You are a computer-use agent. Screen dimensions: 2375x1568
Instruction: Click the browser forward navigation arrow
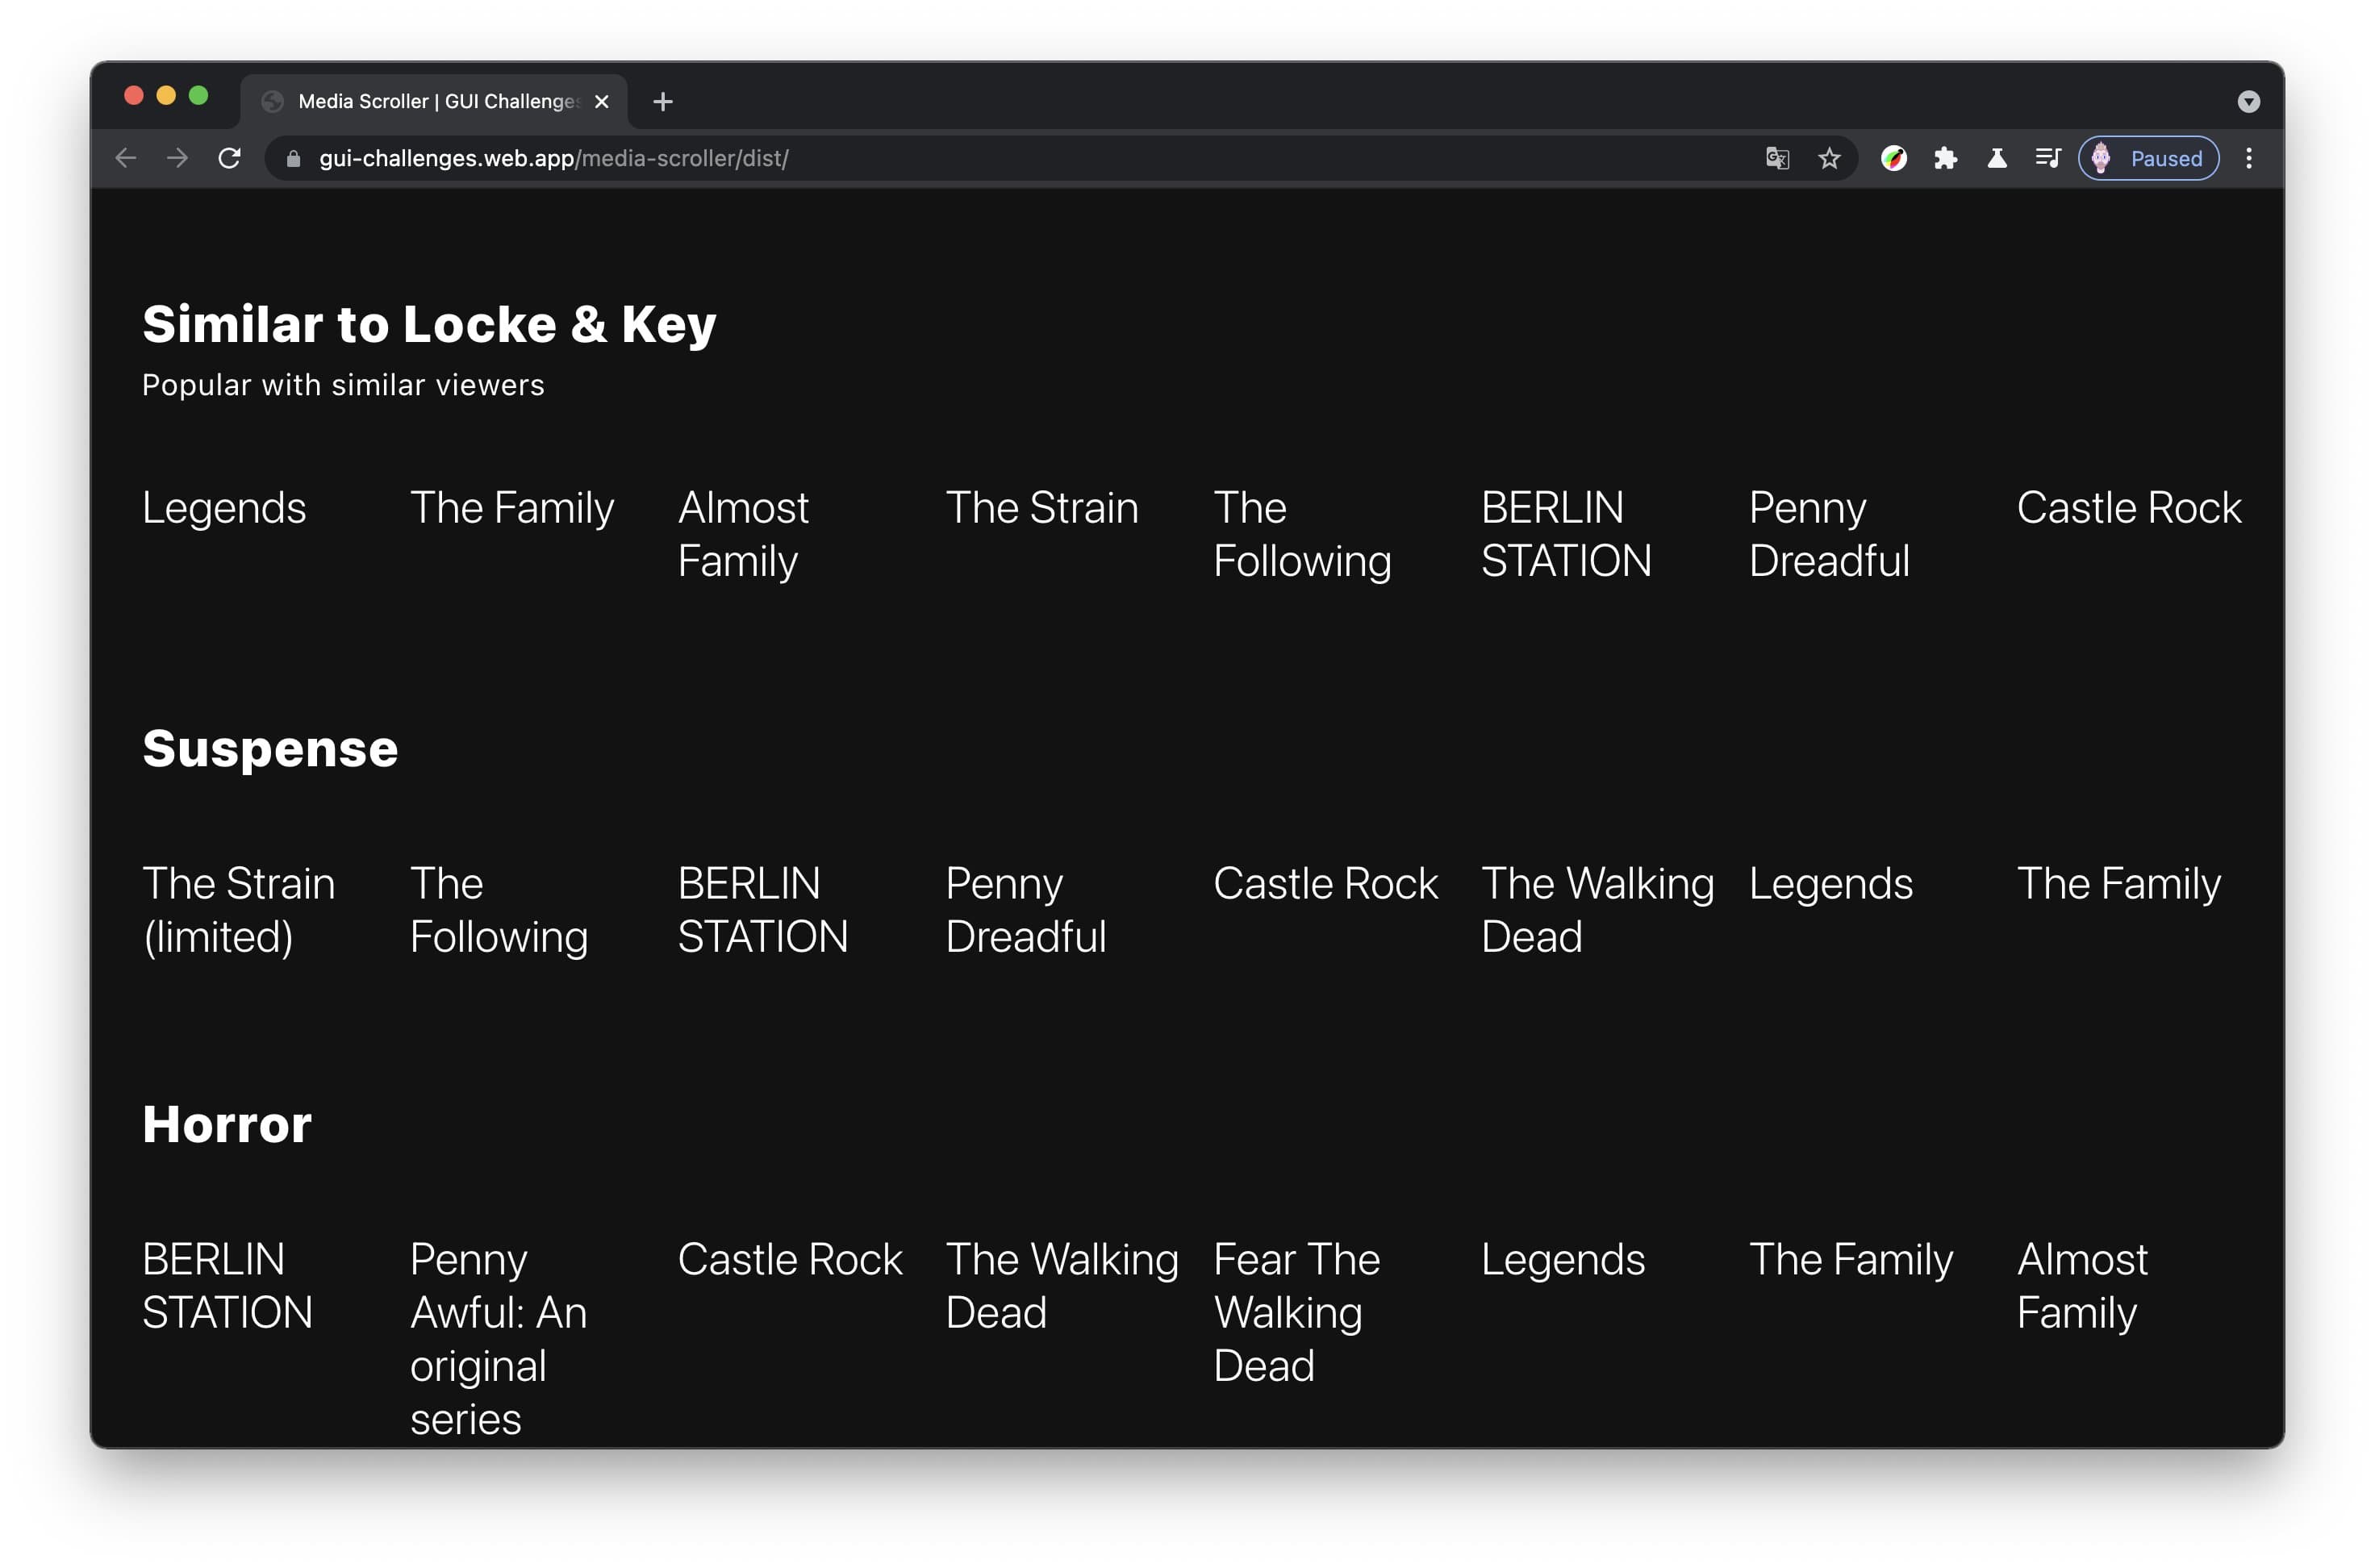click(178, 157)
